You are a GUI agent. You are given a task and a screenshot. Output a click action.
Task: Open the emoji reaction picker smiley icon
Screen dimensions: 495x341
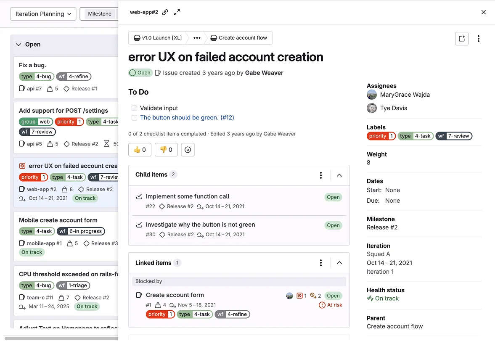pyautogui.click(x=188, y=149)
